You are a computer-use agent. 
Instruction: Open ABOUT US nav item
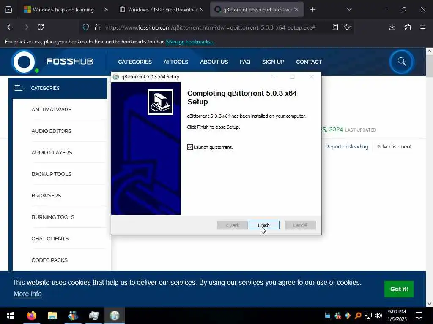(214, 62)
